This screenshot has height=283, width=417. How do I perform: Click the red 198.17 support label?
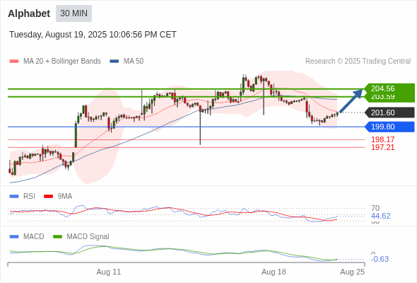point(382,139)
